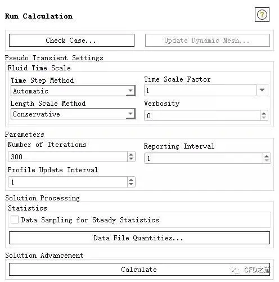
Task: Increase Verbosity with the up arrow
Action: tap(264, 113)
